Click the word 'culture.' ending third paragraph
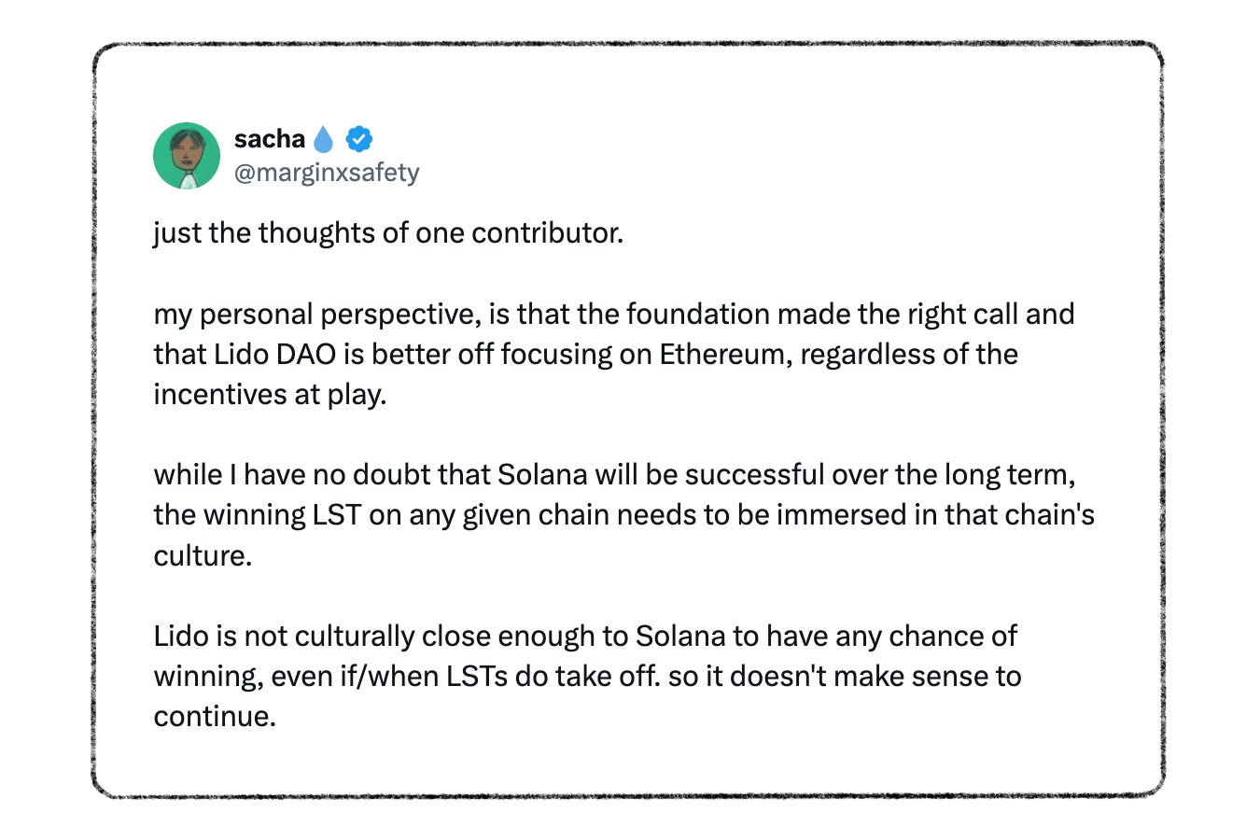This screenshot has width=1260, height=840. pyautogui.click(x=203, y=554)
